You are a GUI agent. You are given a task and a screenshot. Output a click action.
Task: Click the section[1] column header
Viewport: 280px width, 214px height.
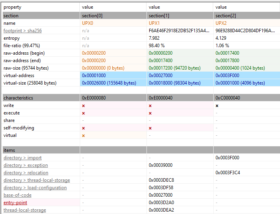point(180,16)
